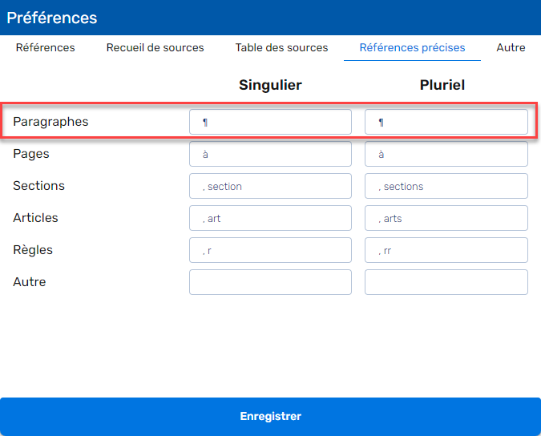Select the Table des sources tab
The width and height of the screenshot is (541, 436).
(x=281, y=47)
